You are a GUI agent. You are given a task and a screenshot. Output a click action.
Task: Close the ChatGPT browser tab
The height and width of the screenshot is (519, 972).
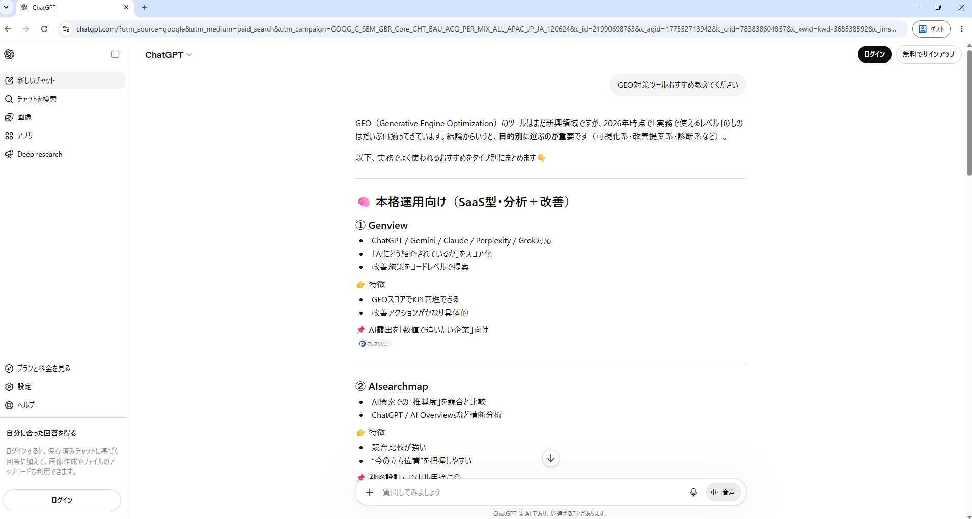126,7
